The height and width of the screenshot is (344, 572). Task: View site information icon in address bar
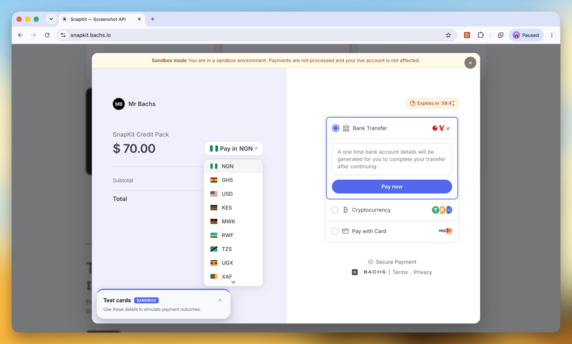click(63, 35)
